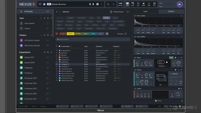The width and height of the screenshot is (201, 113).
Task: Remove the Delay effect
Action: 181,58
